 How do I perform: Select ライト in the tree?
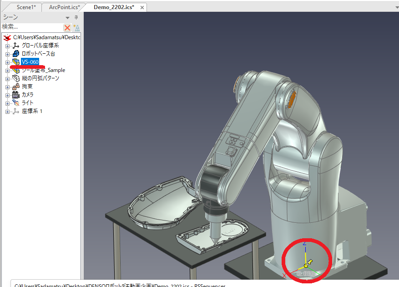click(27, 102)
